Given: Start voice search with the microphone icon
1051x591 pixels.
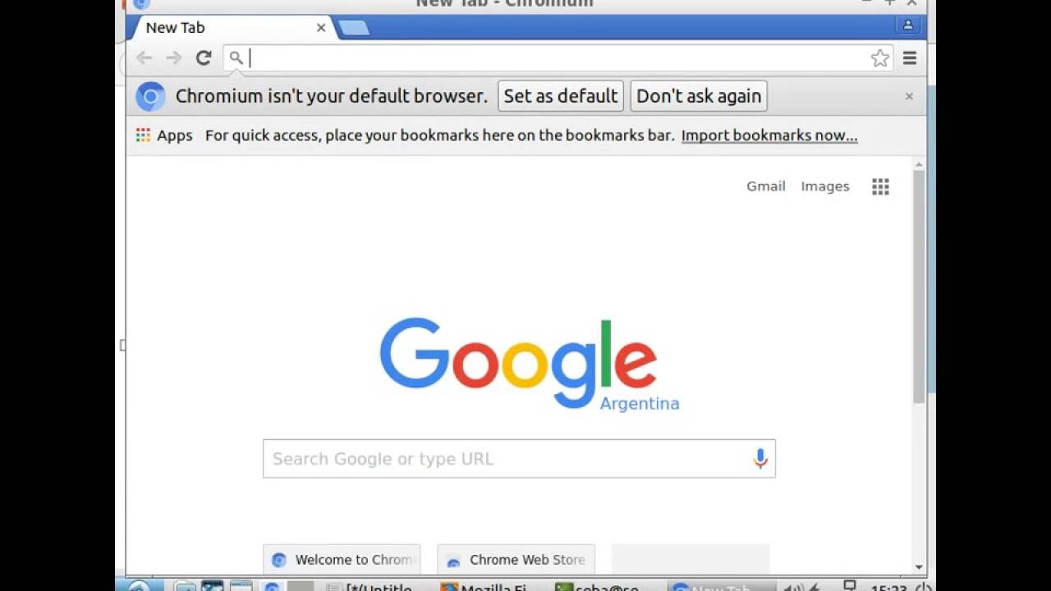Looking at the screenshot, I should [760, 459].
